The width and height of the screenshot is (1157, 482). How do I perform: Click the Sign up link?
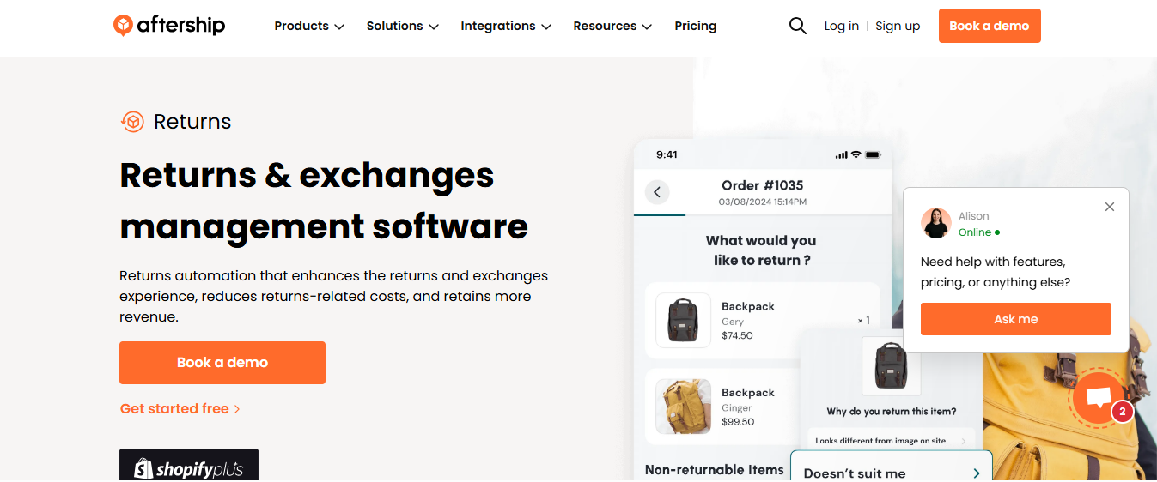898,27
